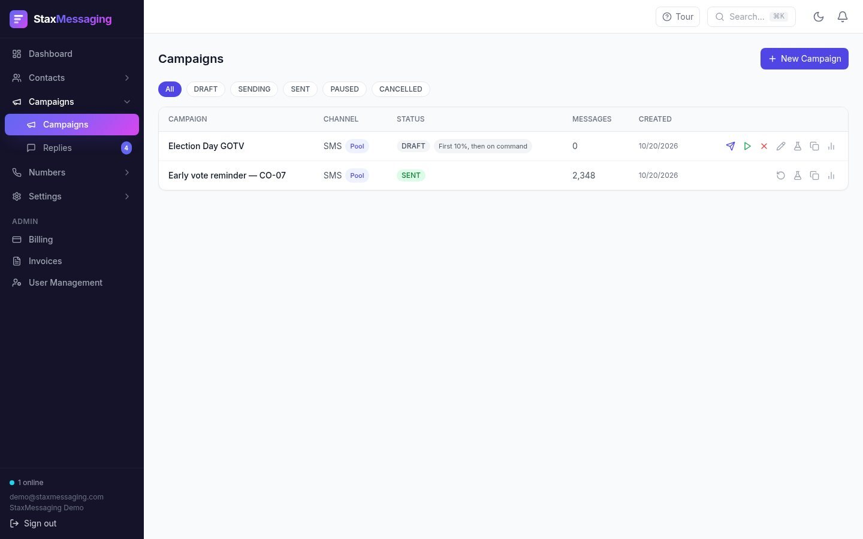Click the CHANNEL column header
This screenshot has width=863, height=539.
coord(341,119)
